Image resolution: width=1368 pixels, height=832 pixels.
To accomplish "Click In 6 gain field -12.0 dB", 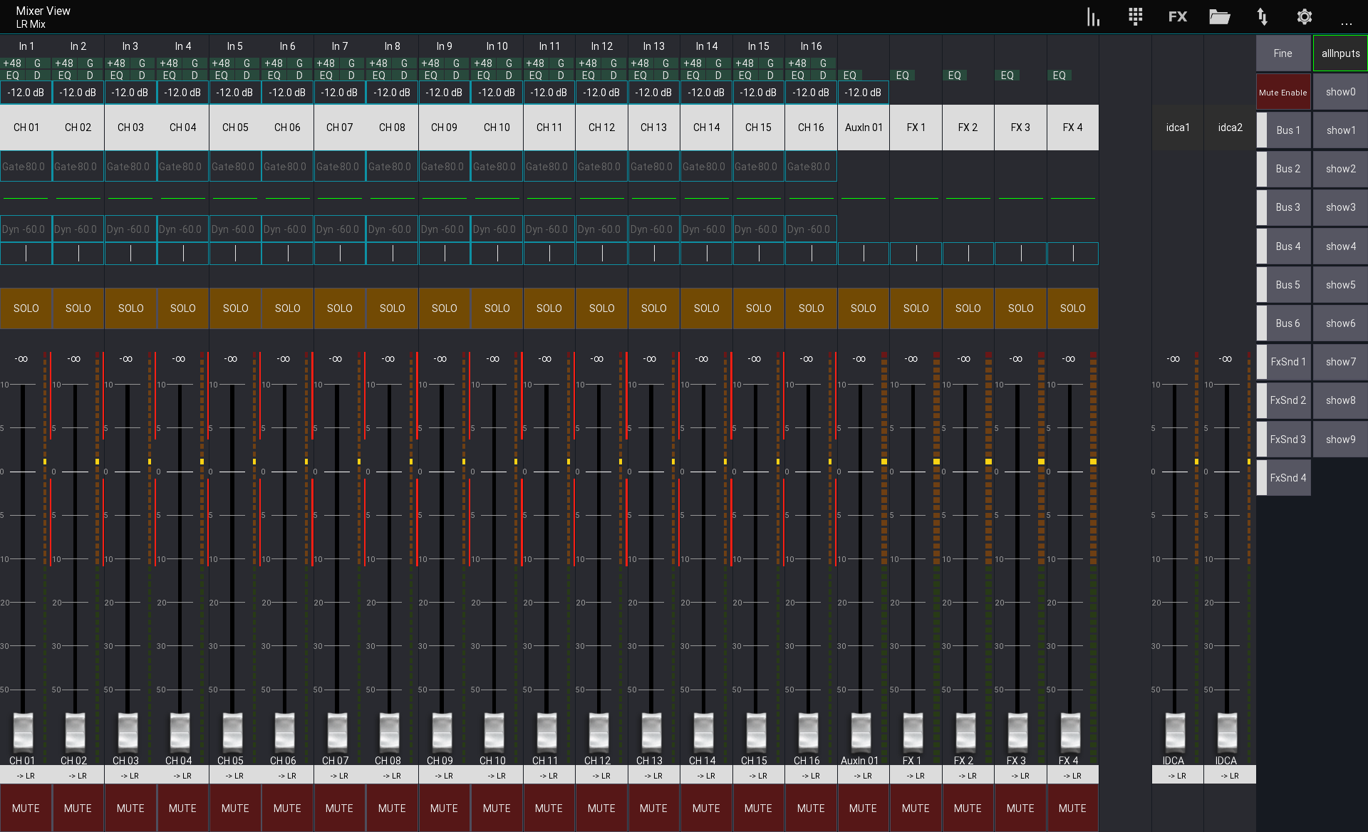I will (287, 93).
